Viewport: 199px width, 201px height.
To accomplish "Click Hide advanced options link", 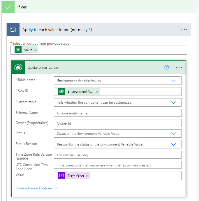I will 35,188.
